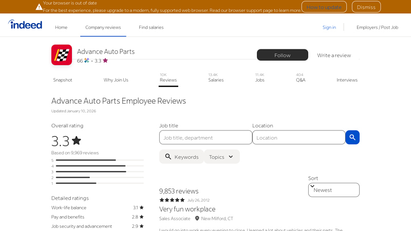Go to the Home navigation item
Viewport: 411px width, 231px height.
point(61,27)
